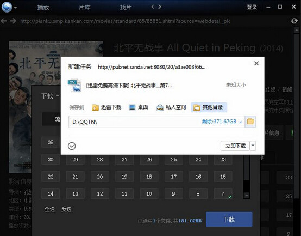Open dropdown arrow next to 立即下载
This screenshot has width=301, height=236.
[253, 146]
